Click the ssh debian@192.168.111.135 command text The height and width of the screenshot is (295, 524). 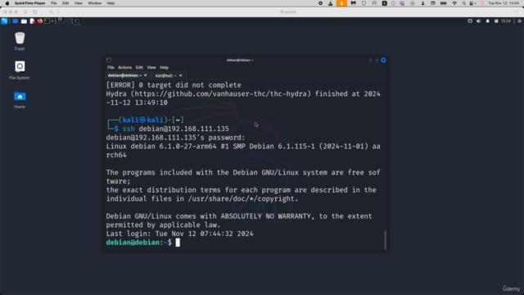pyautogui.click(x=176, y=129)
